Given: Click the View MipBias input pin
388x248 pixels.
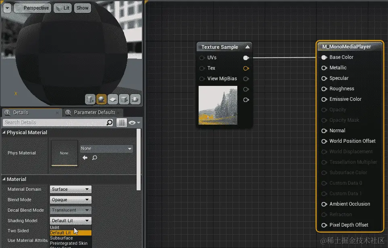Looking at the screenshot, I should 202,79.
